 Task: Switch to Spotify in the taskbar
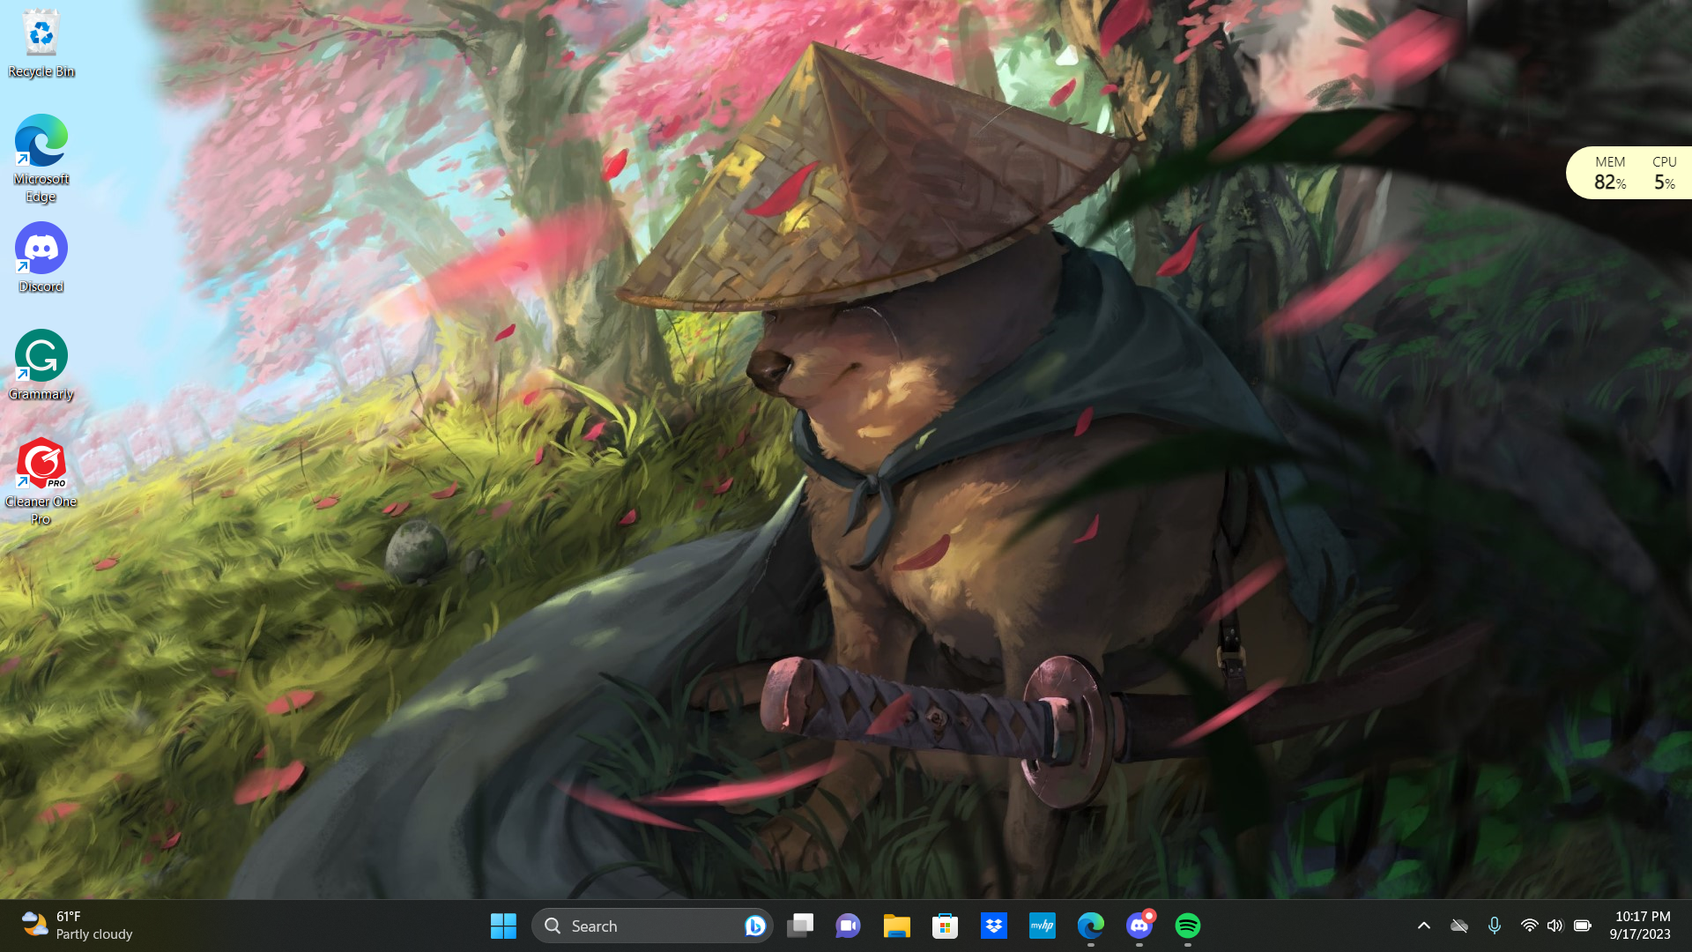[1188, 926]
